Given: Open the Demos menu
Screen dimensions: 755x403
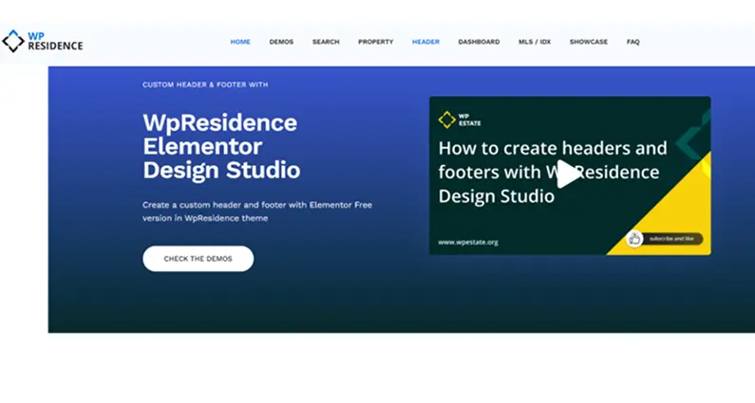Looking at the screenshot, I should [281, 42].
